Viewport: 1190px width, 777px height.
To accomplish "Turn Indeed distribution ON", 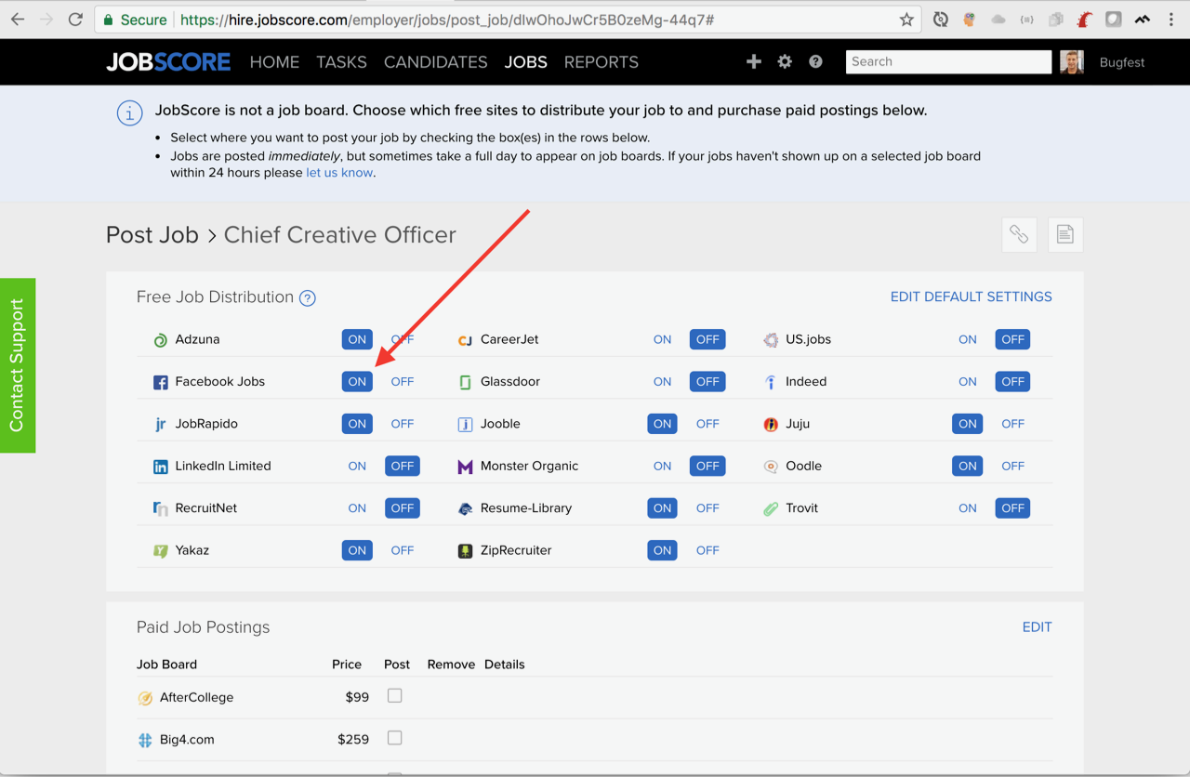I will coord(968,381).
